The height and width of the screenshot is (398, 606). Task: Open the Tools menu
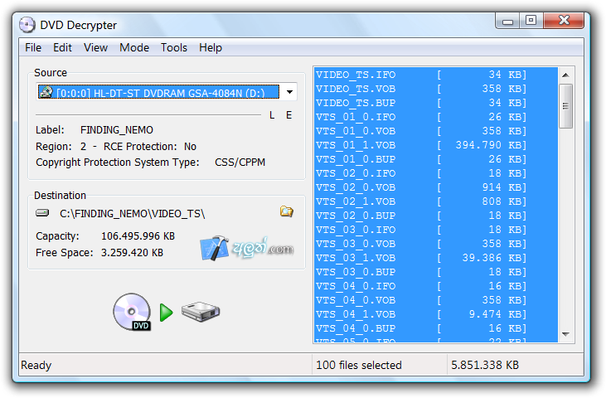174,47
